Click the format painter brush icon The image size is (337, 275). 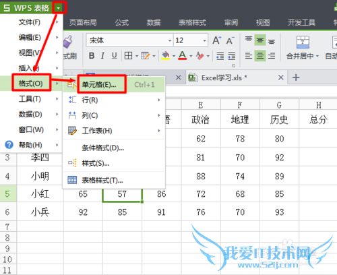[x=67, y=42]
